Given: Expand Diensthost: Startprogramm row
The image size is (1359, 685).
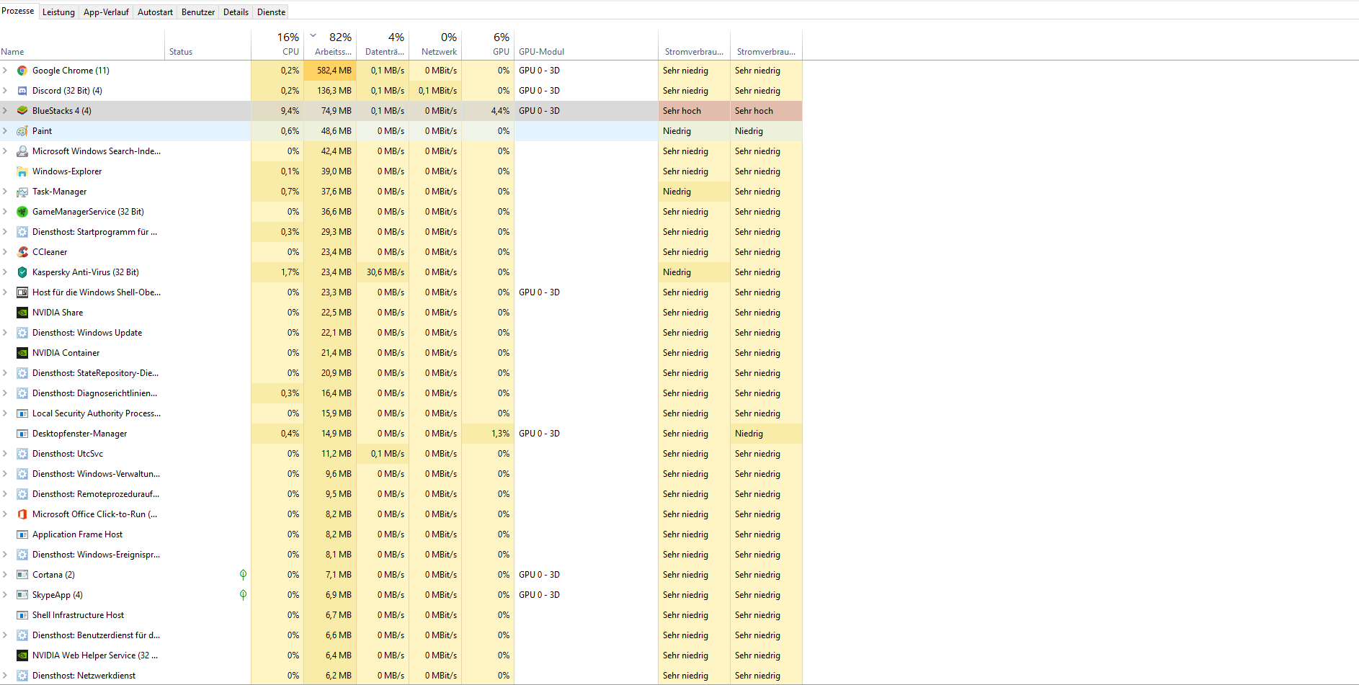Looking at the screenshot, I should pyautogui.click(x=5, y=232).
